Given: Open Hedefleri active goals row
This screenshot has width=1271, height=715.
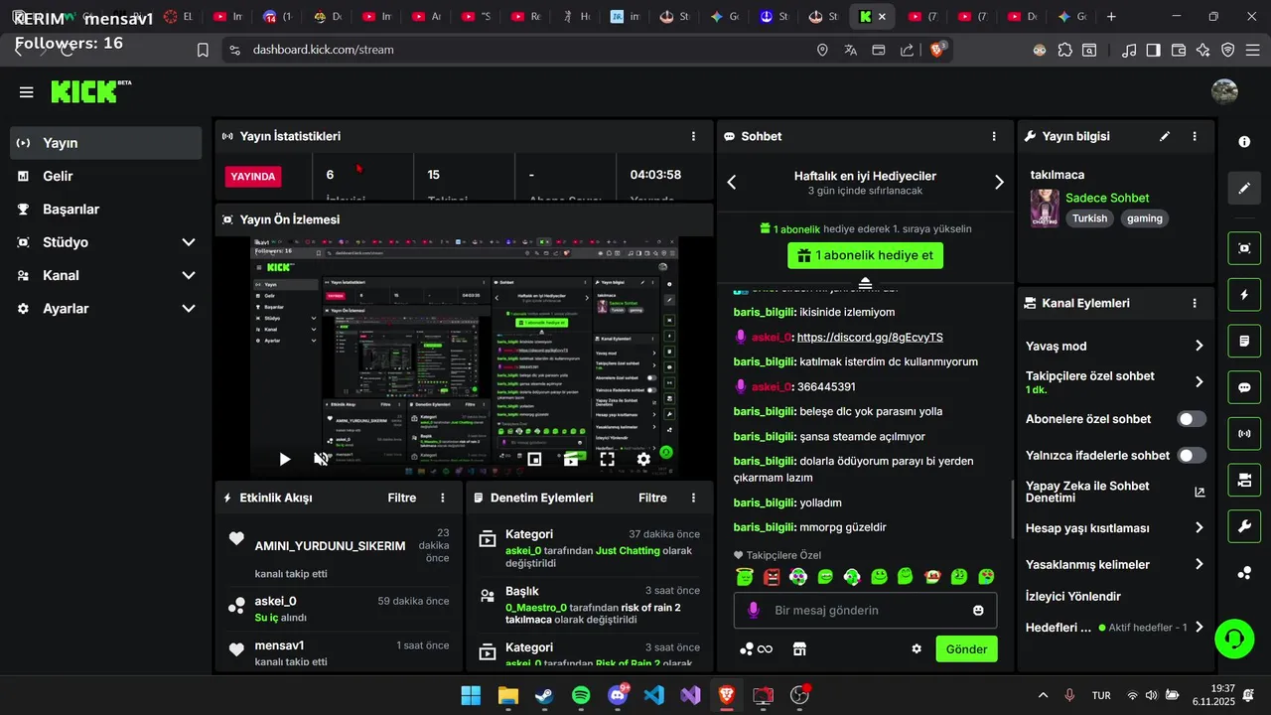Looking at the screenshot, I should tap(1115, 628).
